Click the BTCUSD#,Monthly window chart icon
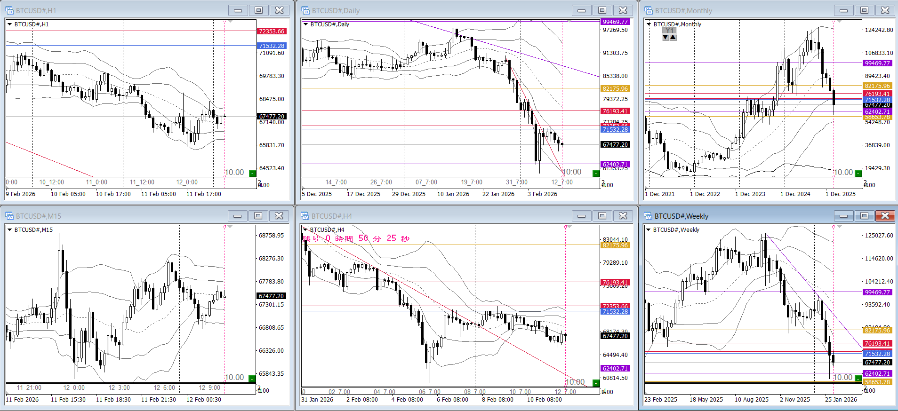 (x=649, y=10)
